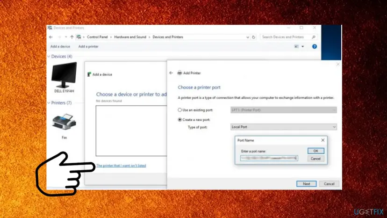Click the Control Panel breadcrumb

(97, 37)
